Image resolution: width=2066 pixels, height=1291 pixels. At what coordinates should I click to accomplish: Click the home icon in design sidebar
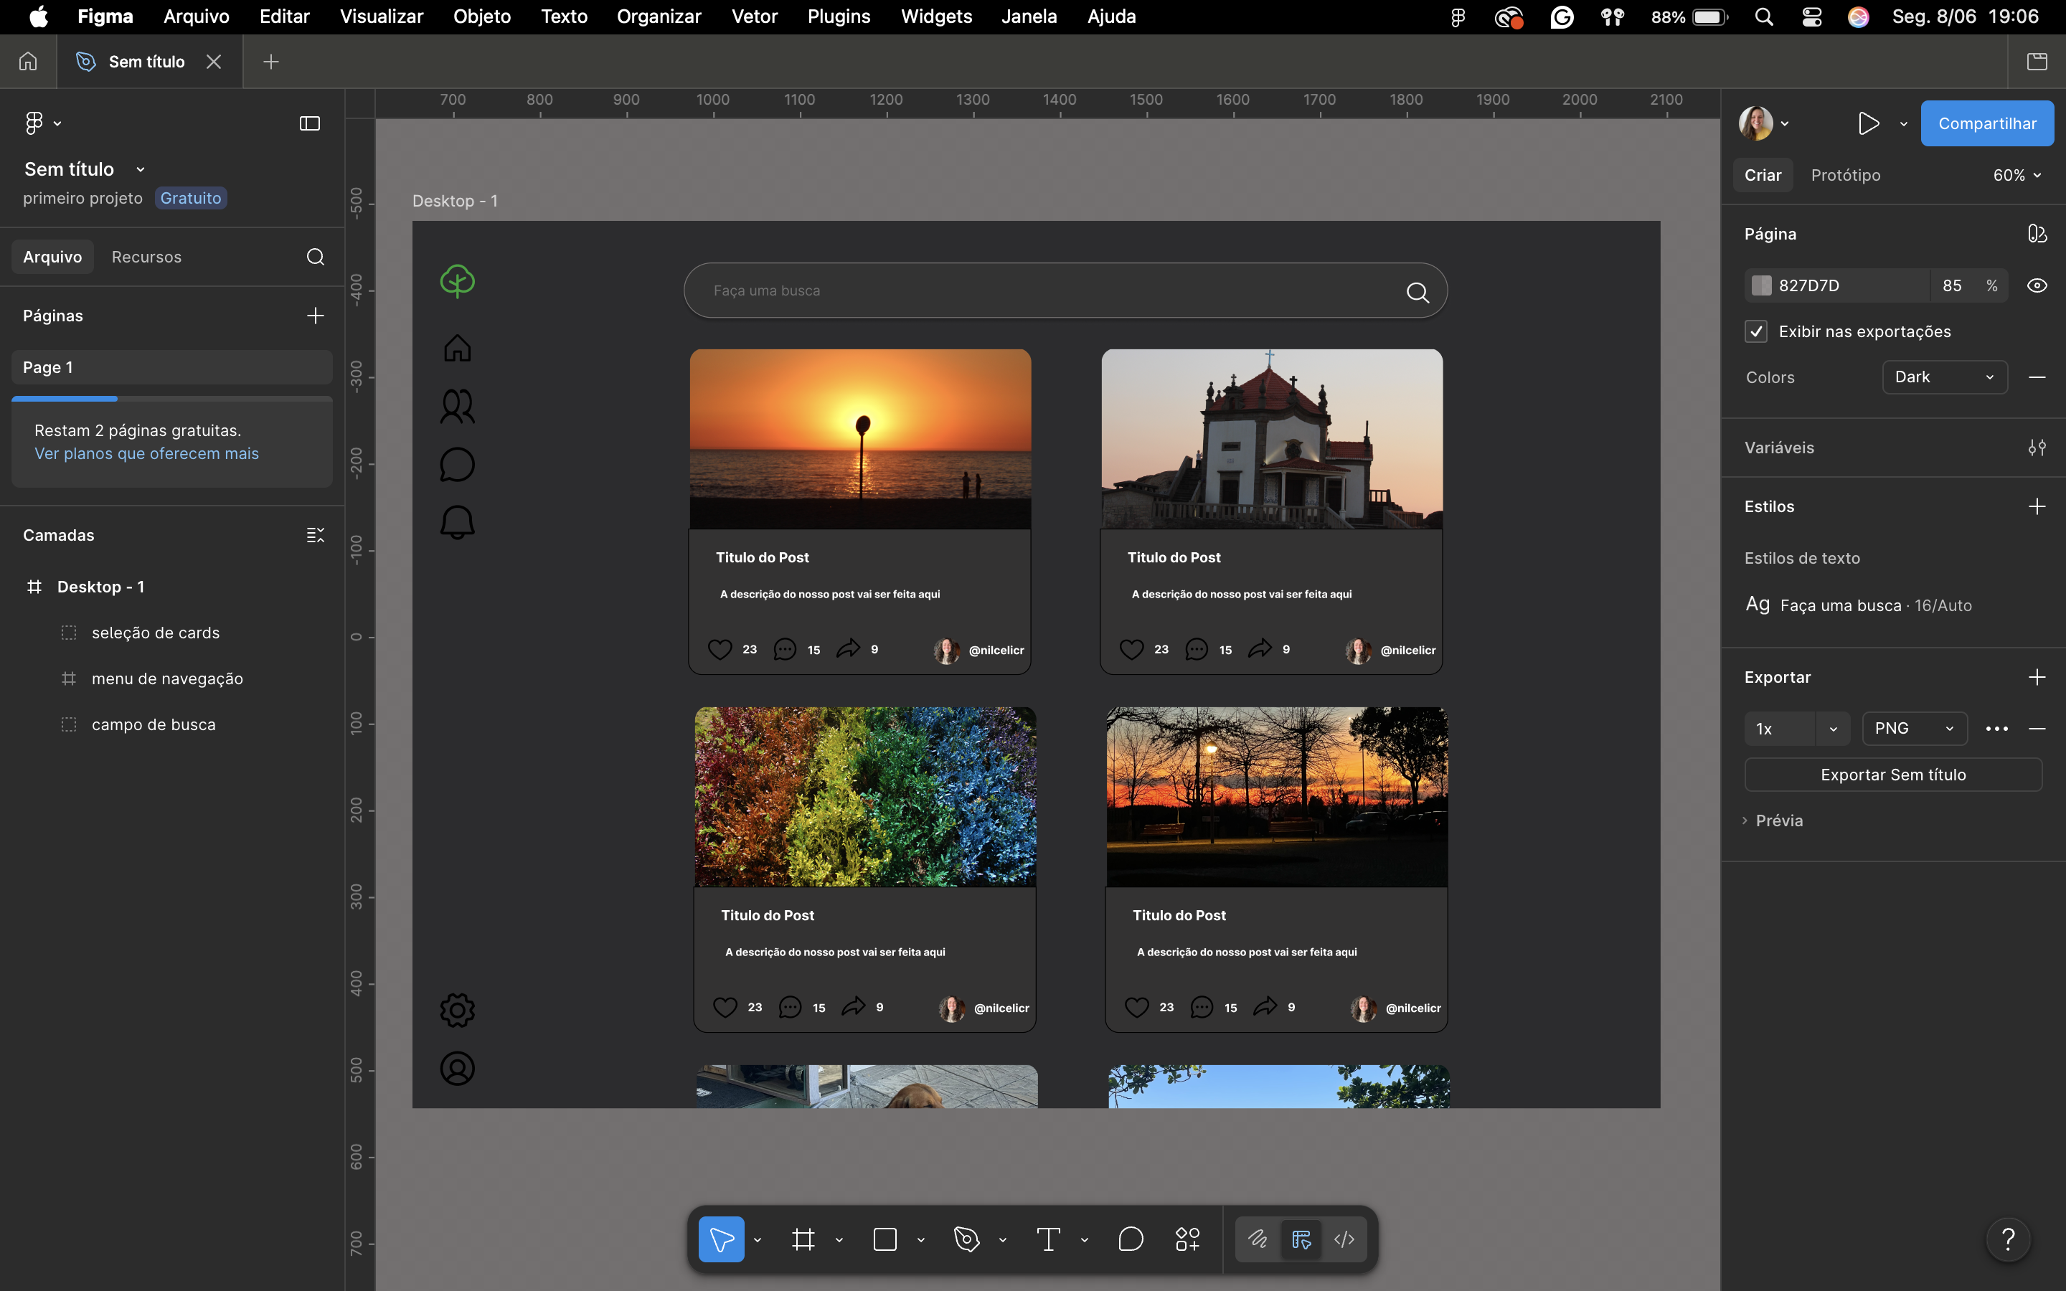point(458,348)
